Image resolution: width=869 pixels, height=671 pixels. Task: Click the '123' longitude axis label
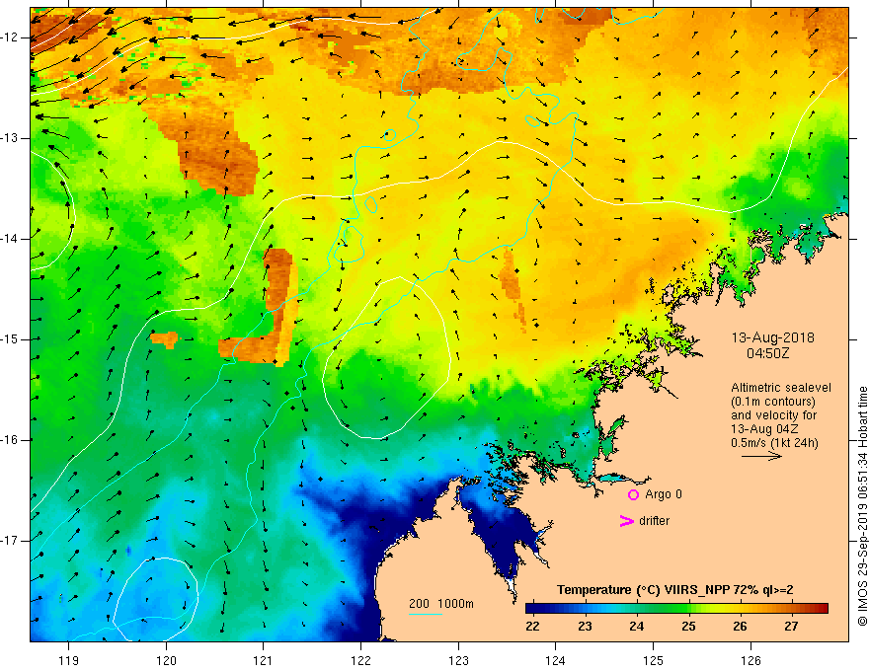pyautogui.click(x=458, y=660)
